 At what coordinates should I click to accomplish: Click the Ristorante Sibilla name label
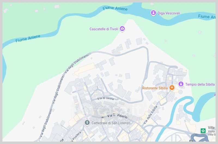[x=155, y=88]
